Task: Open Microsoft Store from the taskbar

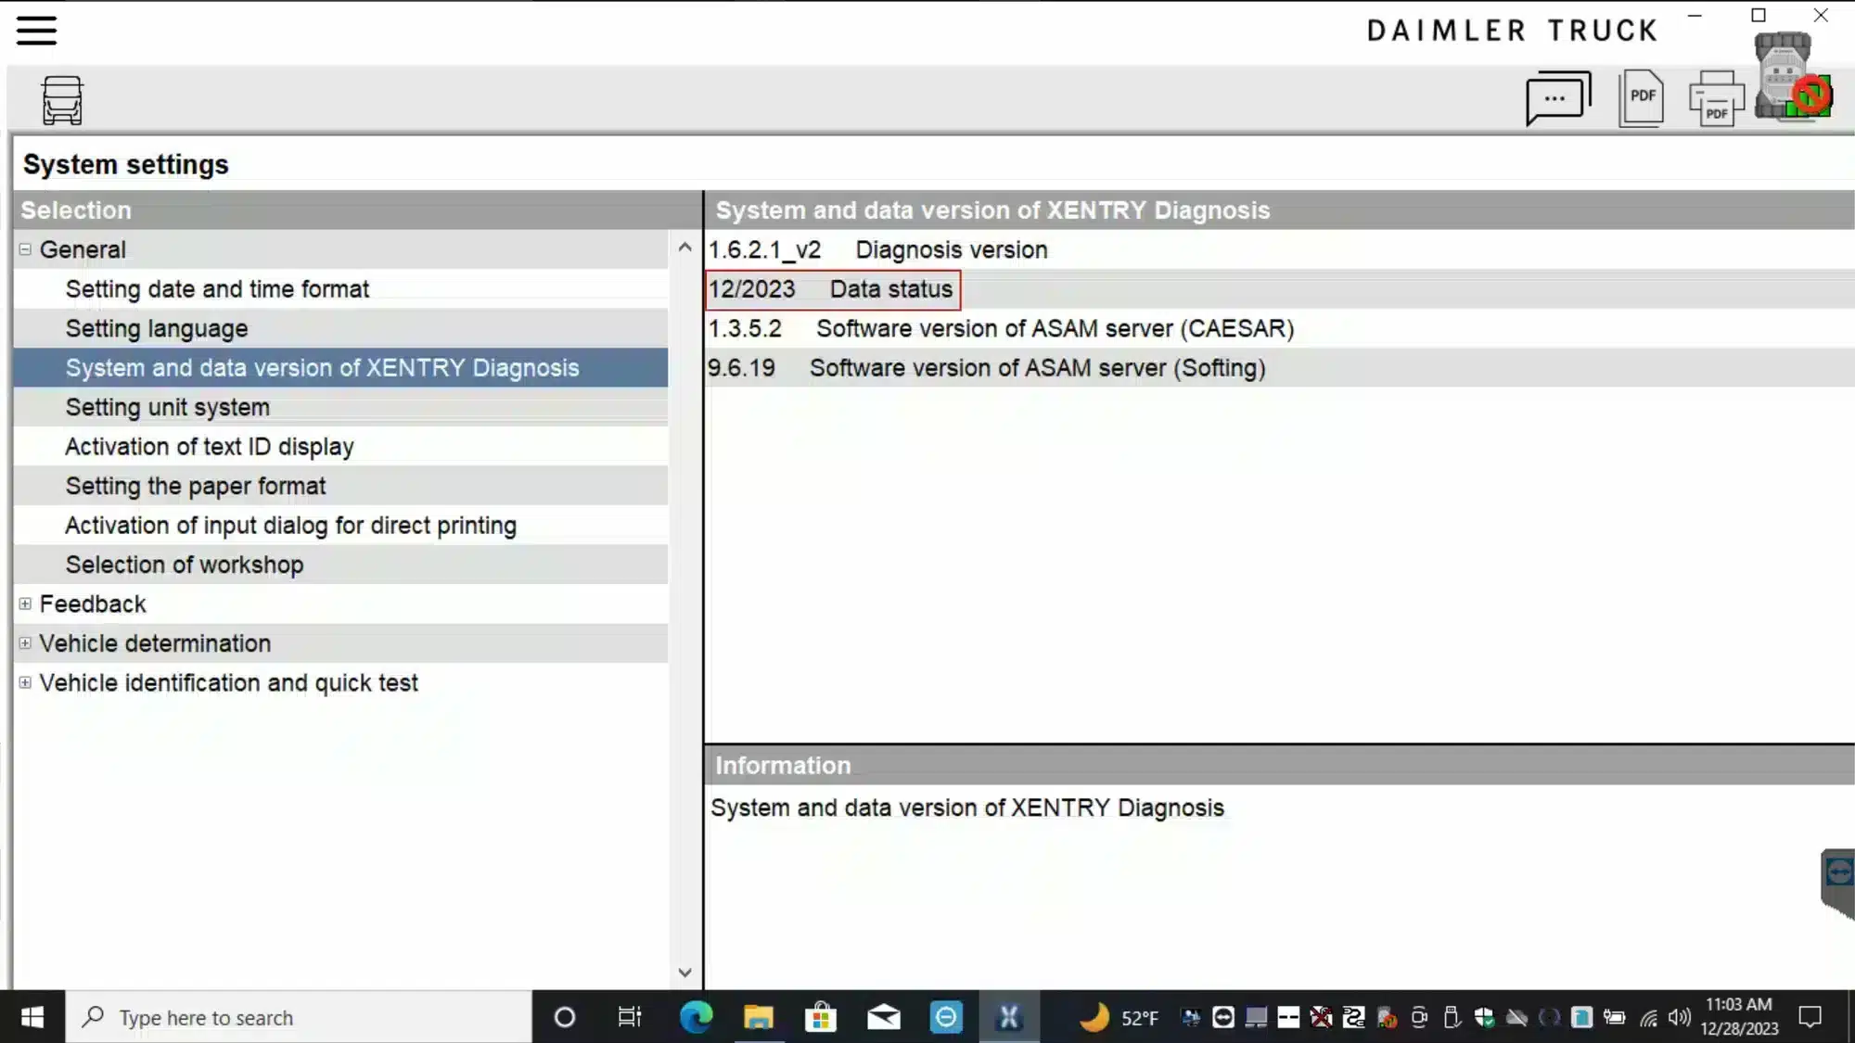Action: pyautogui.click(x=821, y=1017)
